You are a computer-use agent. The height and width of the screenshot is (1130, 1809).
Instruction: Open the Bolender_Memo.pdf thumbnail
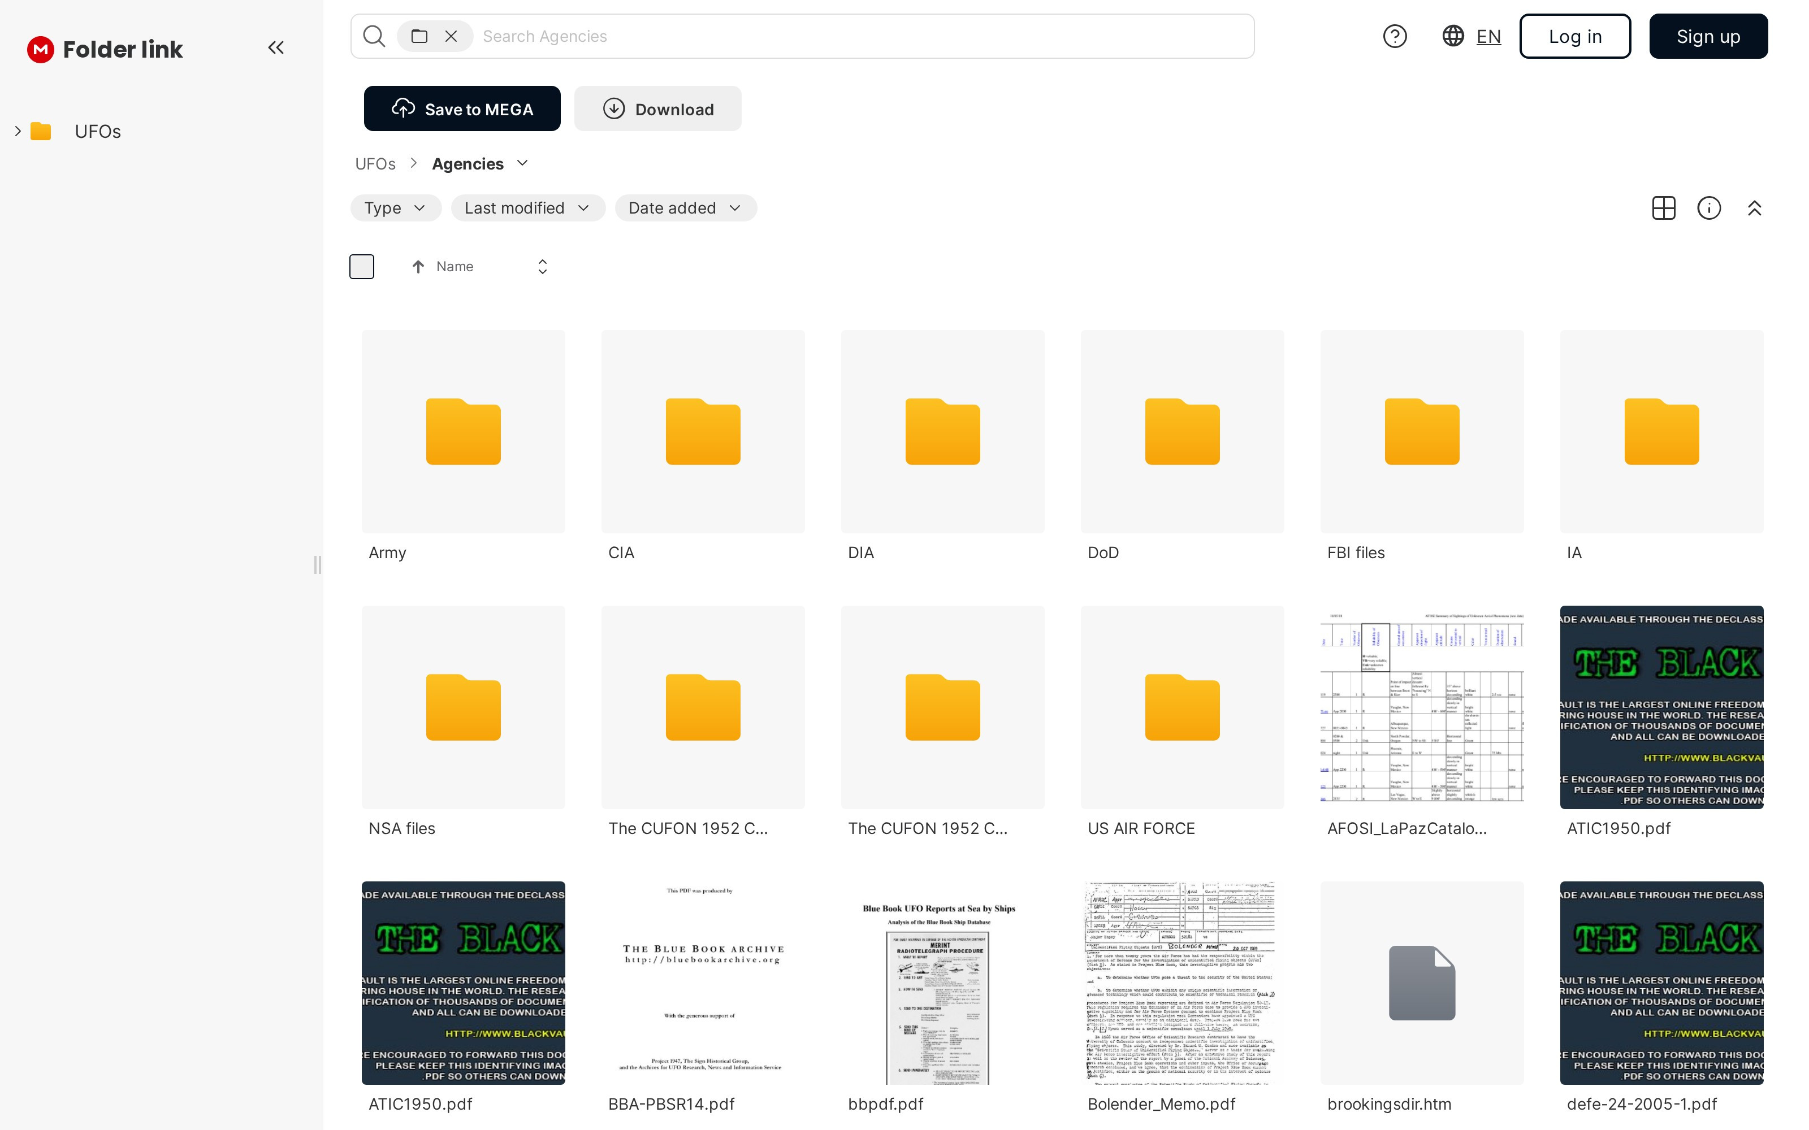point(1183,983)
